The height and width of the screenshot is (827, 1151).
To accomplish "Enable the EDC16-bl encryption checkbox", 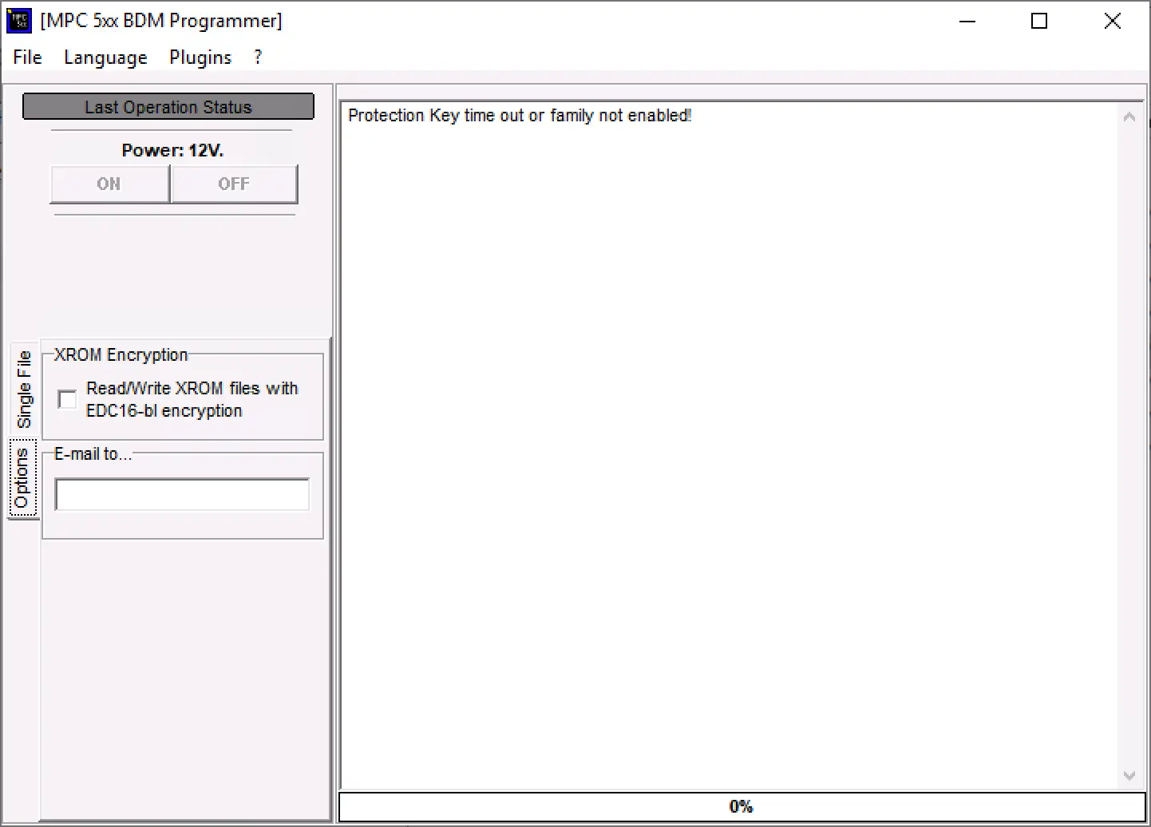I will pos(68,399).
